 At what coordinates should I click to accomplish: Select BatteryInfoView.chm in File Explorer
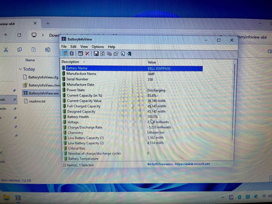coord(41,85)
